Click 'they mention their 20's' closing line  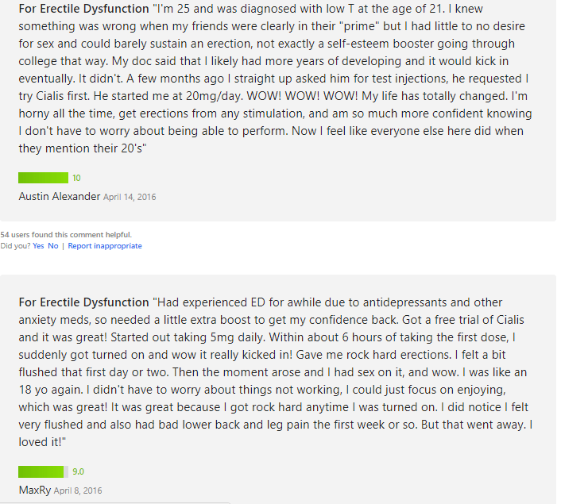pyautogui.click(x=83, y=148)
